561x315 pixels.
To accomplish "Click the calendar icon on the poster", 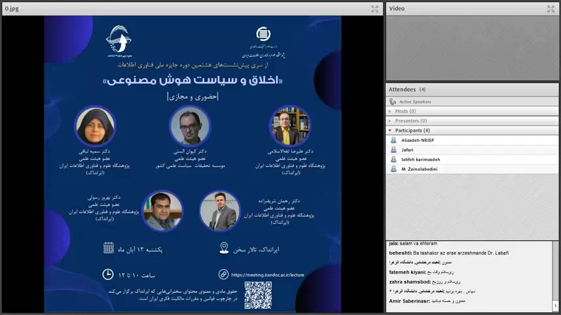I will [108, 247].
